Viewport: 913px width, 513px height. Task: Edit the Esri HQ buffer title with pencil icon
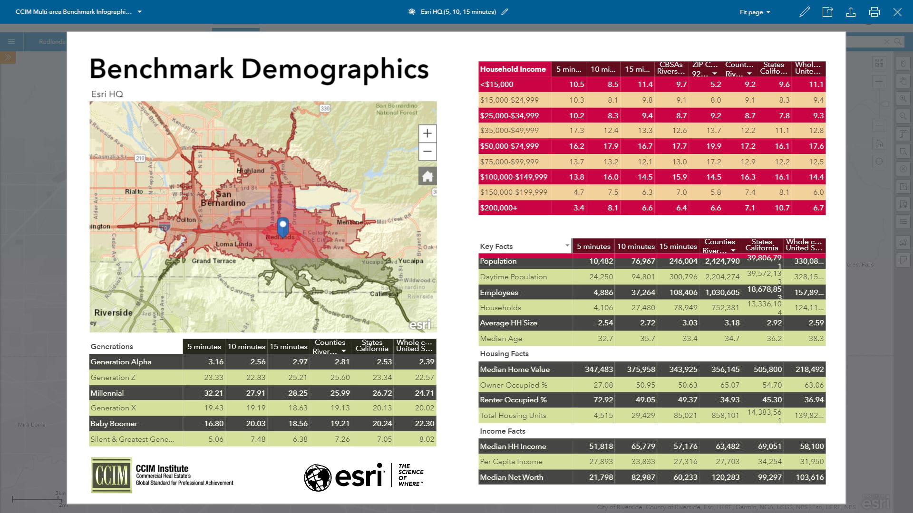(x=505, y=12)
